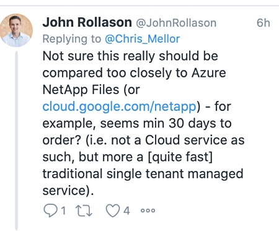Click the John Rollason display name
The image size is (279, 231).
click(87, 22)
